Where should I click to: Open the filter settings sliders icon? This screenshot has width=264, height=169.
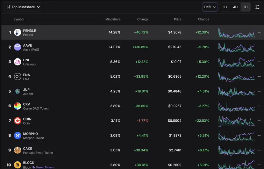tap(257, 7)
